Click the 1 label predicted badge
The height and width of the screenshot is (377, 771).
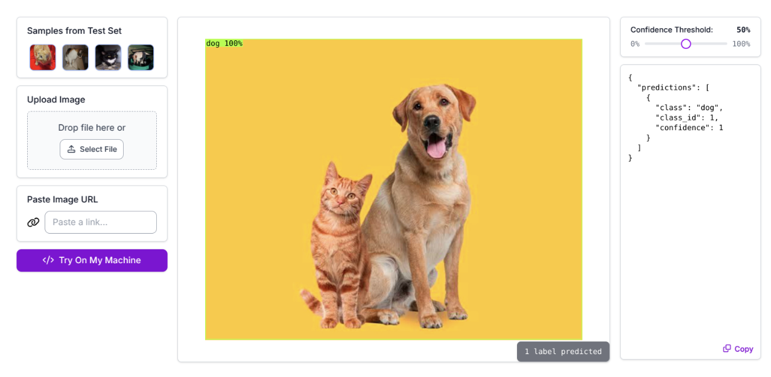click(x=563, y=352)
